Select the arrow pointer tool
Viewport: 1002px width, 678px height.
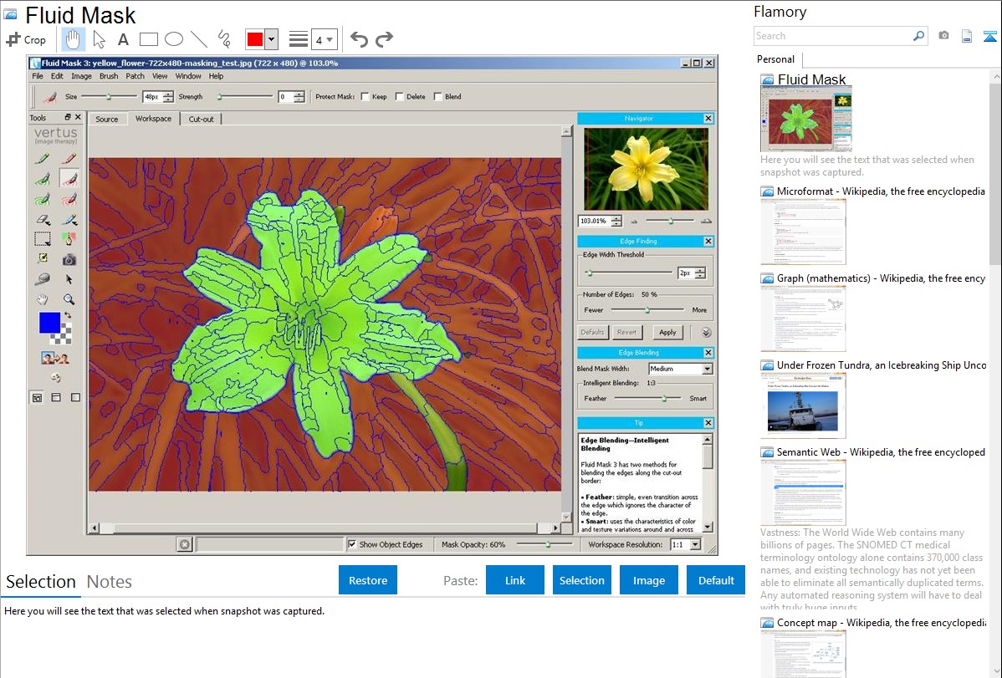click(99, 39)
